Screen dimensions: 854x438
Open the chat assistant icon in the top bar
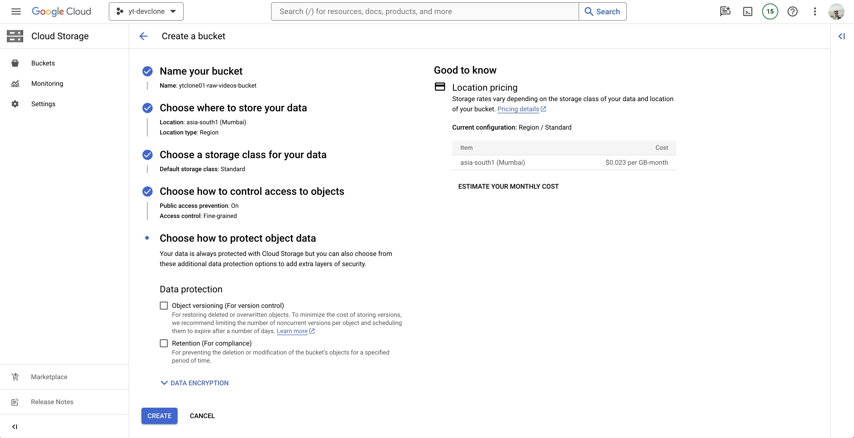coord(725,12)
